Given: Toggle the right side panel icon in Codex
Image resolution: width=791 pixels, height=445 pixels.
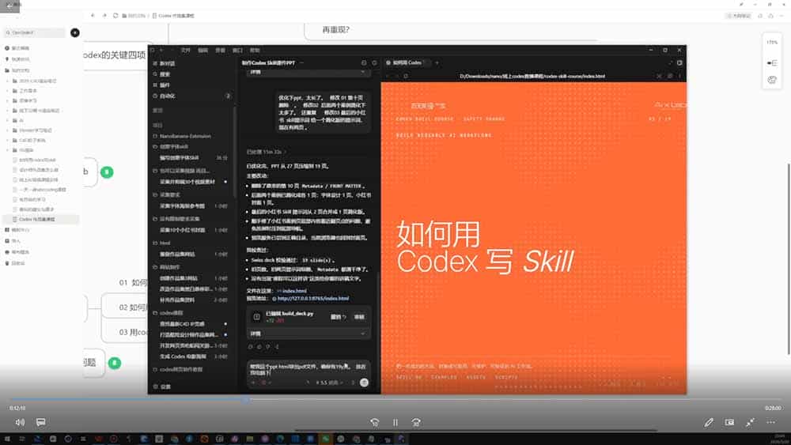Looking at the screenshot, I should click(x=679, y=63).
